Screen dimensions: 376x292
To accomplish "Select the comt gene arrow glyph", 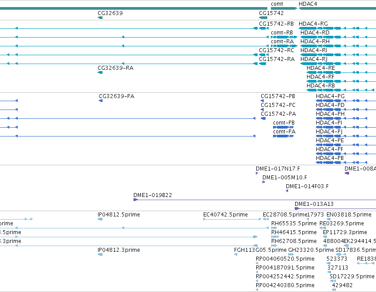I will pos(284,8).
